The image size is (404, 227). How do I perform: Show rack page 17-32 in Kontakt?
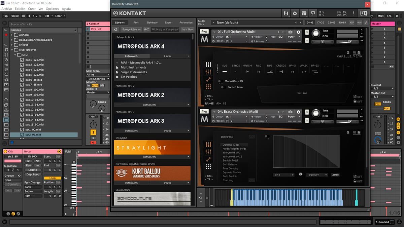point(320,23)
